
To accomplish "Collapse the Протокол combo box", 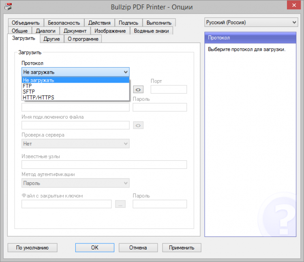I will click(75, 72).
